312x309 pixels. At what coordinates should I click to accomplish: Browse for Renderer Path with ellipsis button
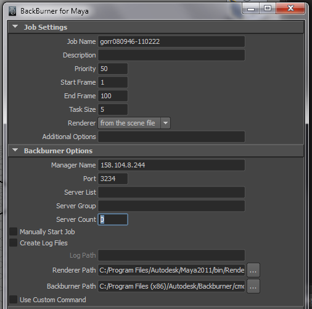pyautogui.click(x=253, y=270)
